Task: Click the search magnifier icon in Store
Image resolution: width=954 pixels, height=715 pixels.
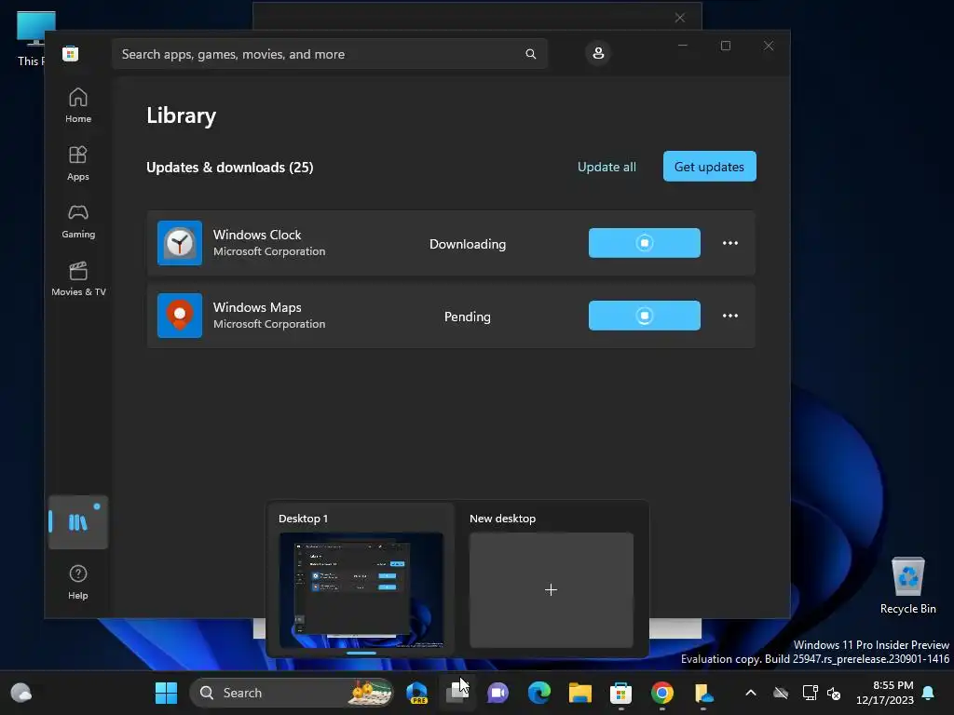Action: 530,54
